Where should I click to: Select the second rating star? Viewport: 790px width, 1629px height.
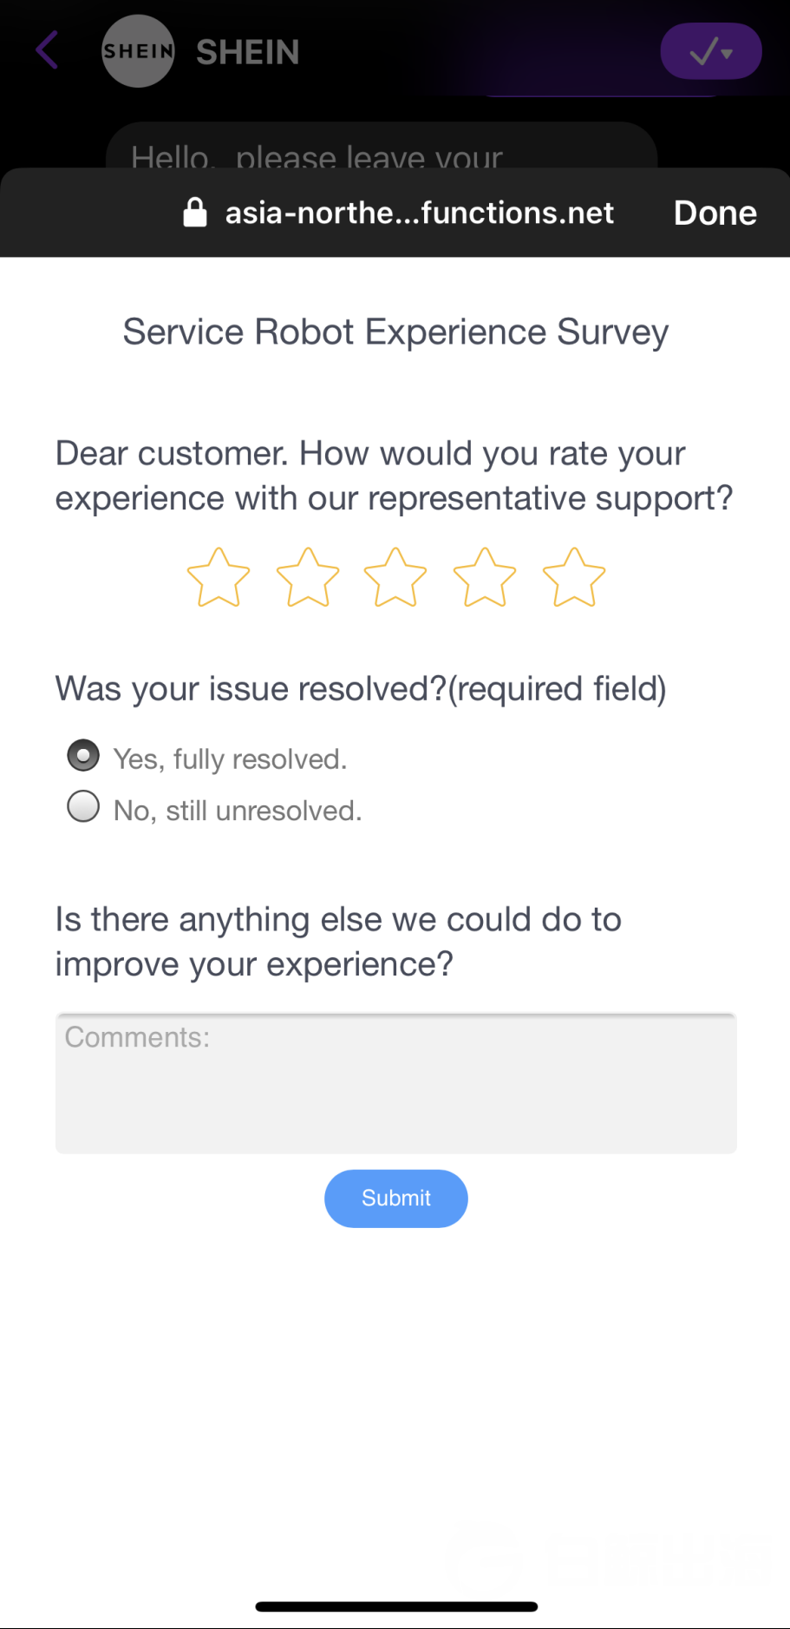pos(308,577)
